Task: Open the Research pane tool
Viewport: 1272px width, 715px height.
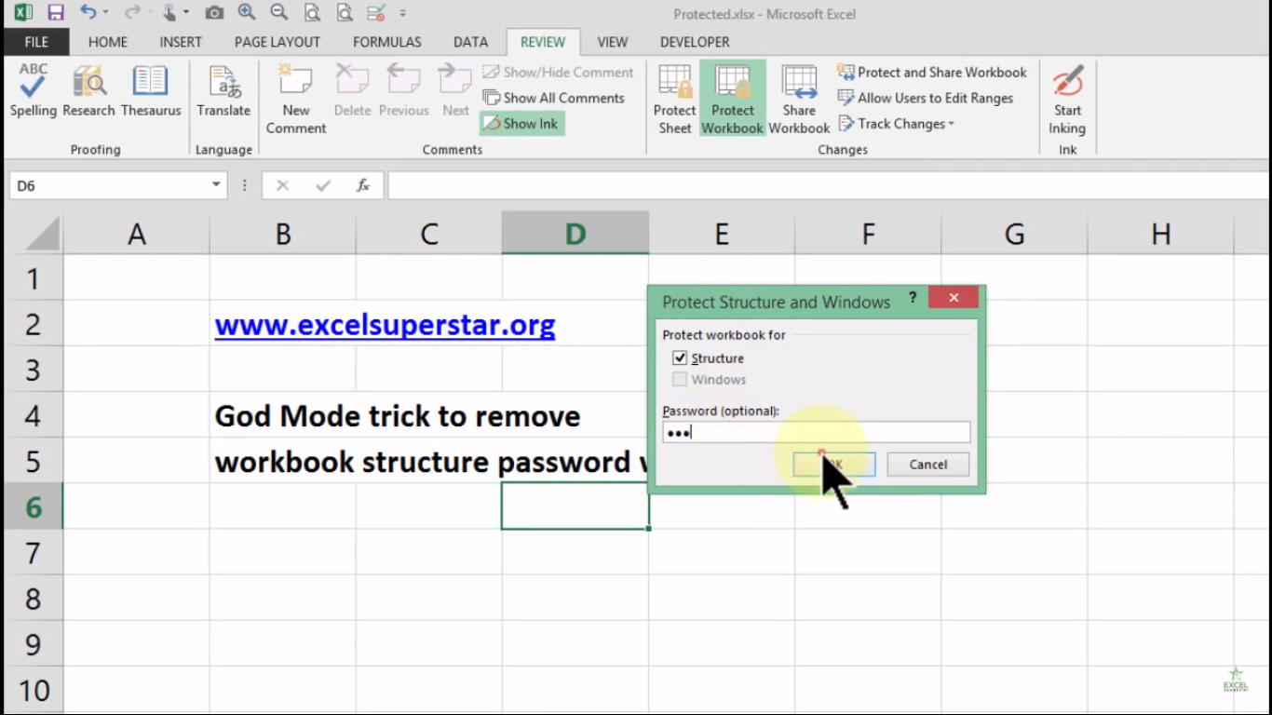Action: 89,91
